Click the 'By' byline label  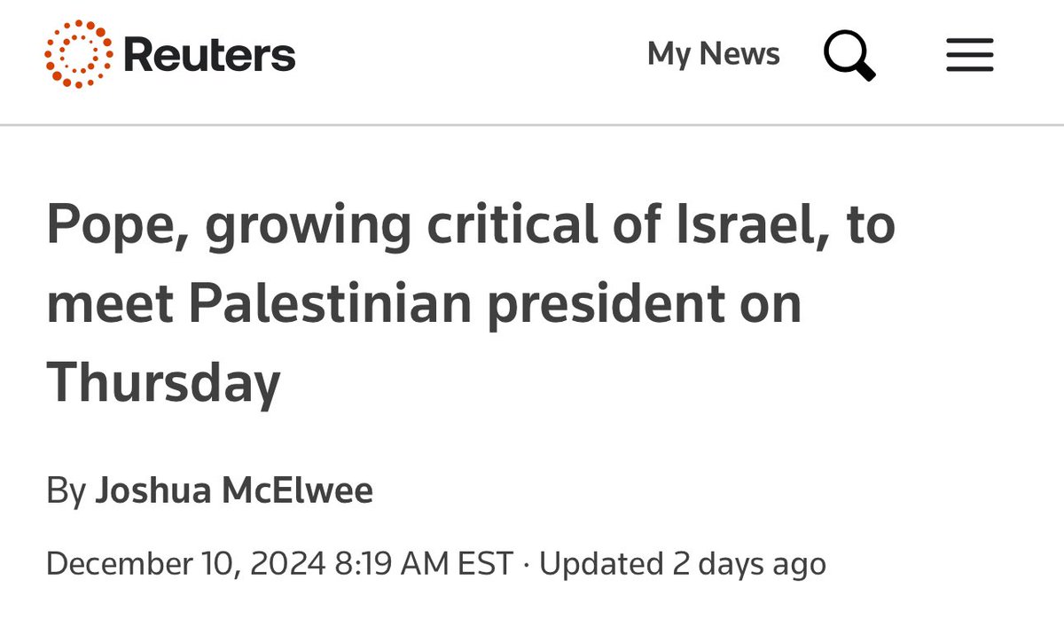click(65, 490)
